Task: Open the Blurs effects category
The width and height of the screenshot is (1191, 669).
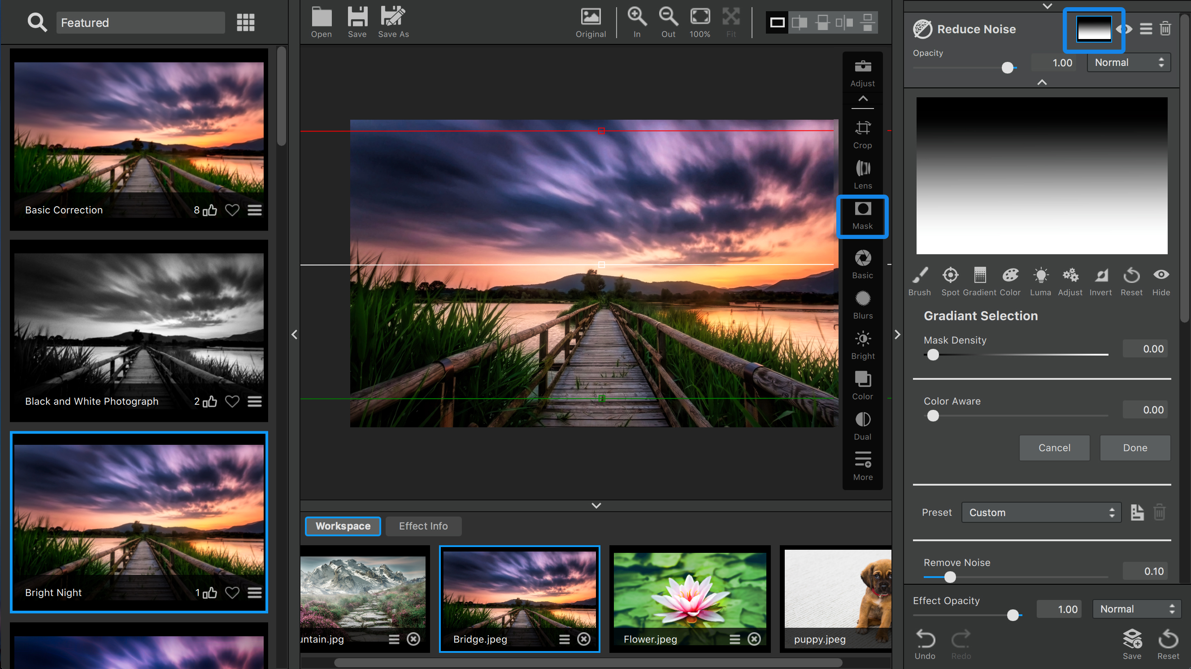Action: [862, 304]
